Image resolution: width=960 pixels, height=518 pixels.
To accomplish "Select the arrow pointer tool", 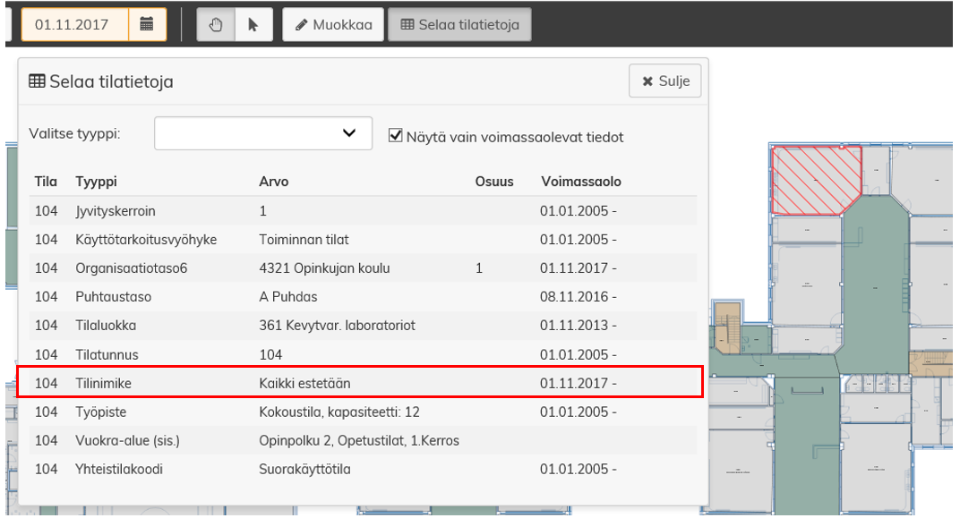I will tap(253, 25).
